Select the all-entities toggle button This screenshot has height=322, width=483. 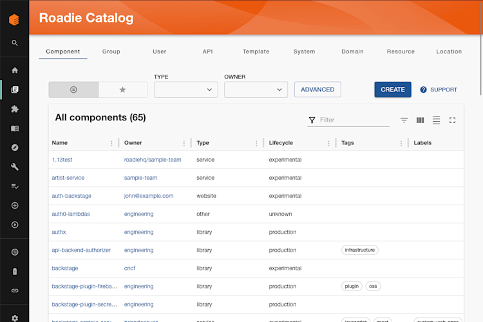(x=73, y=90)
